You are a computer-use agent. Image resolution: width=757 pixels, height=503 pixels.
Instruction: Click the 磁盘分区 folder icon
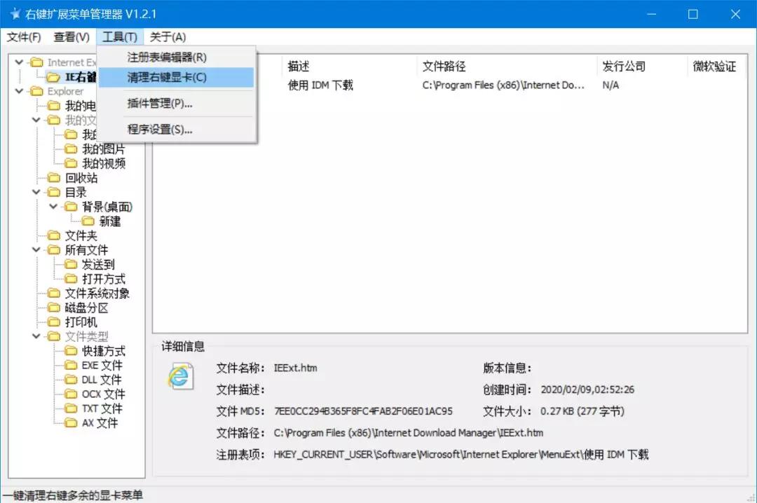tap(54, 308)
